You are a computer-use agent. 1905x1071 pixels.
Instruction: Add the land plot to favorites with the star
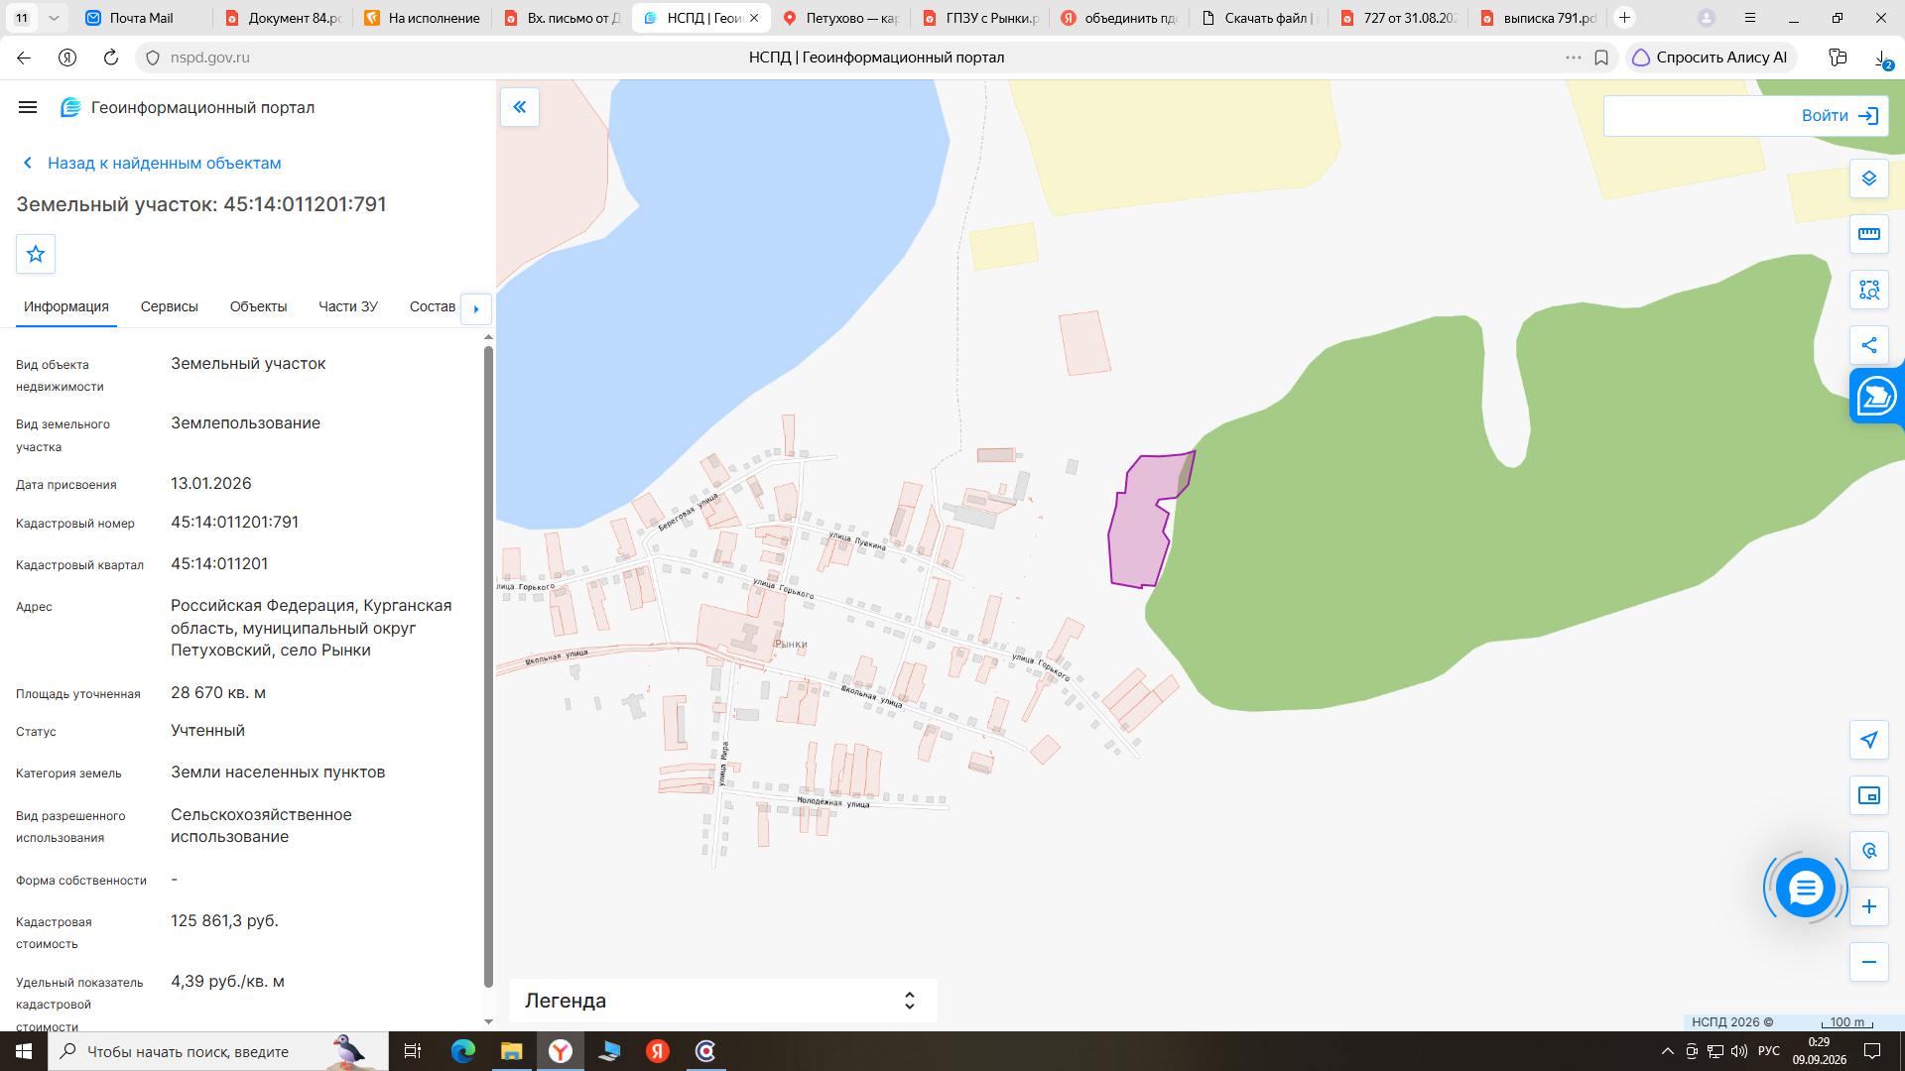coord(36,254)
